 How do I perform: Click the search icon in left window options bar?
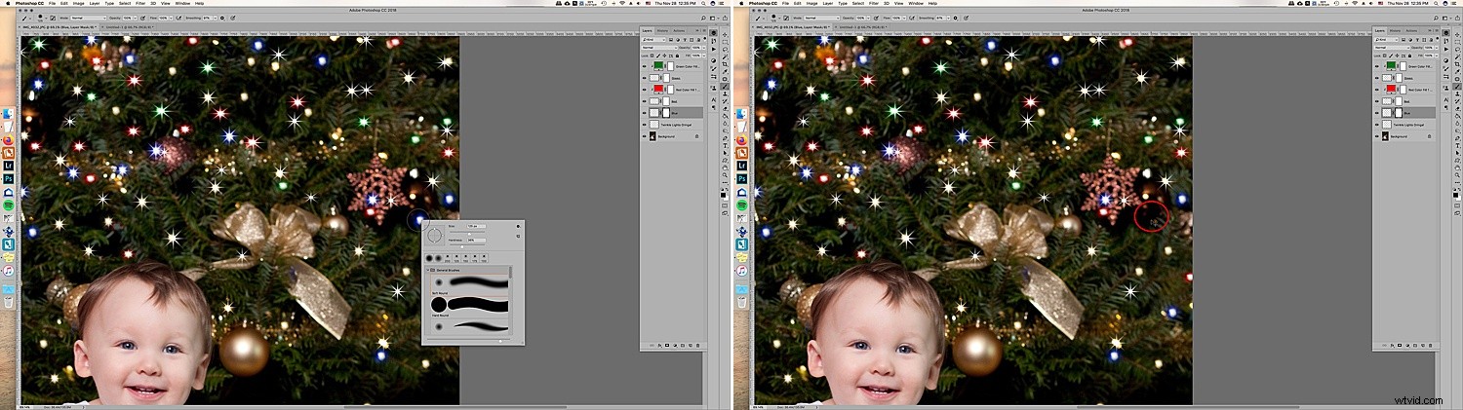703,18
